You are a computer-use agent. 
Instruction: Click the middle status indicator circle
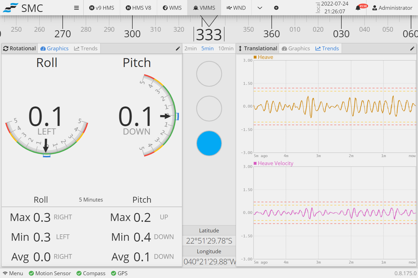209,109
